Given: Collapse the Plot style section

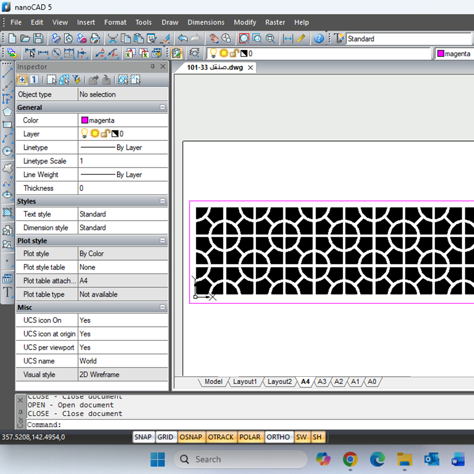Looking at the screenshot, I should point(163,241).
